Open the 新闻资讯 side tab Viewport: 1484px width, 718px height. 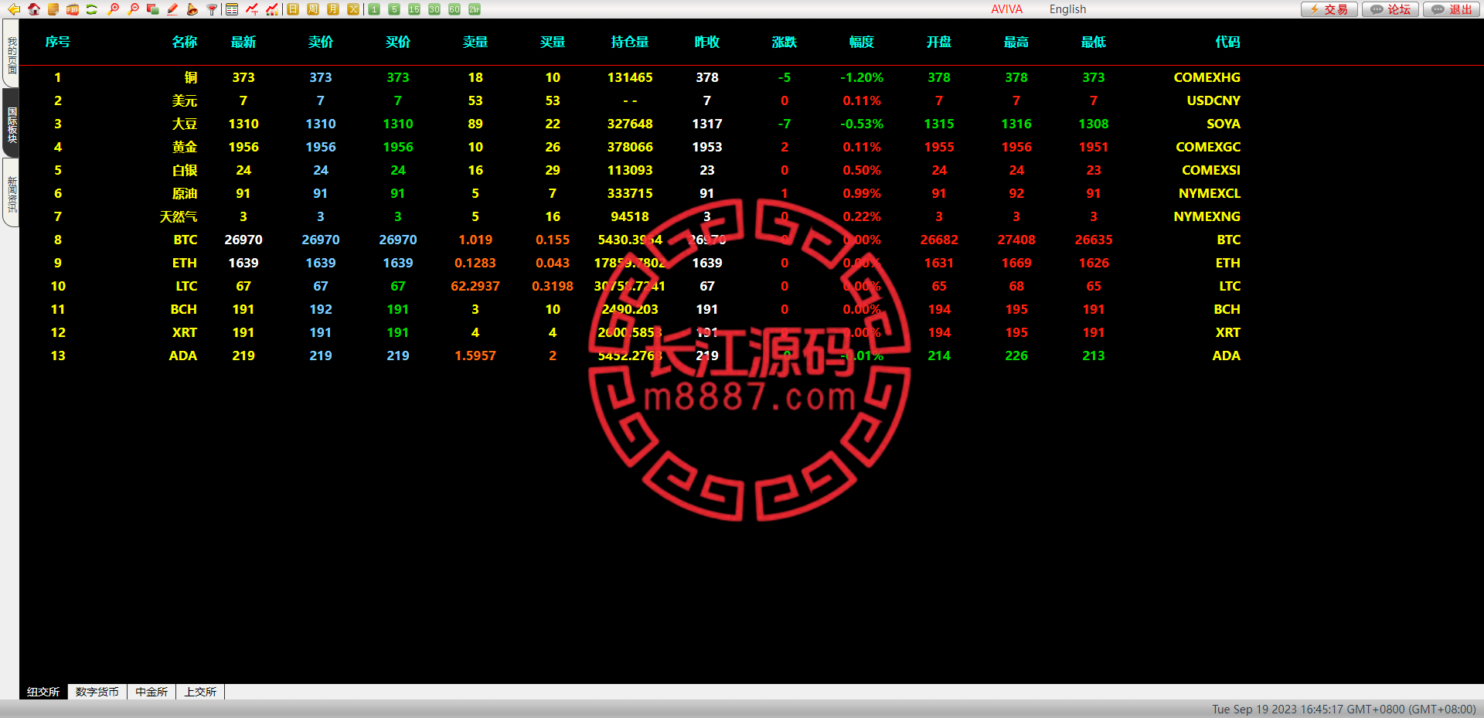click(12, 193)
